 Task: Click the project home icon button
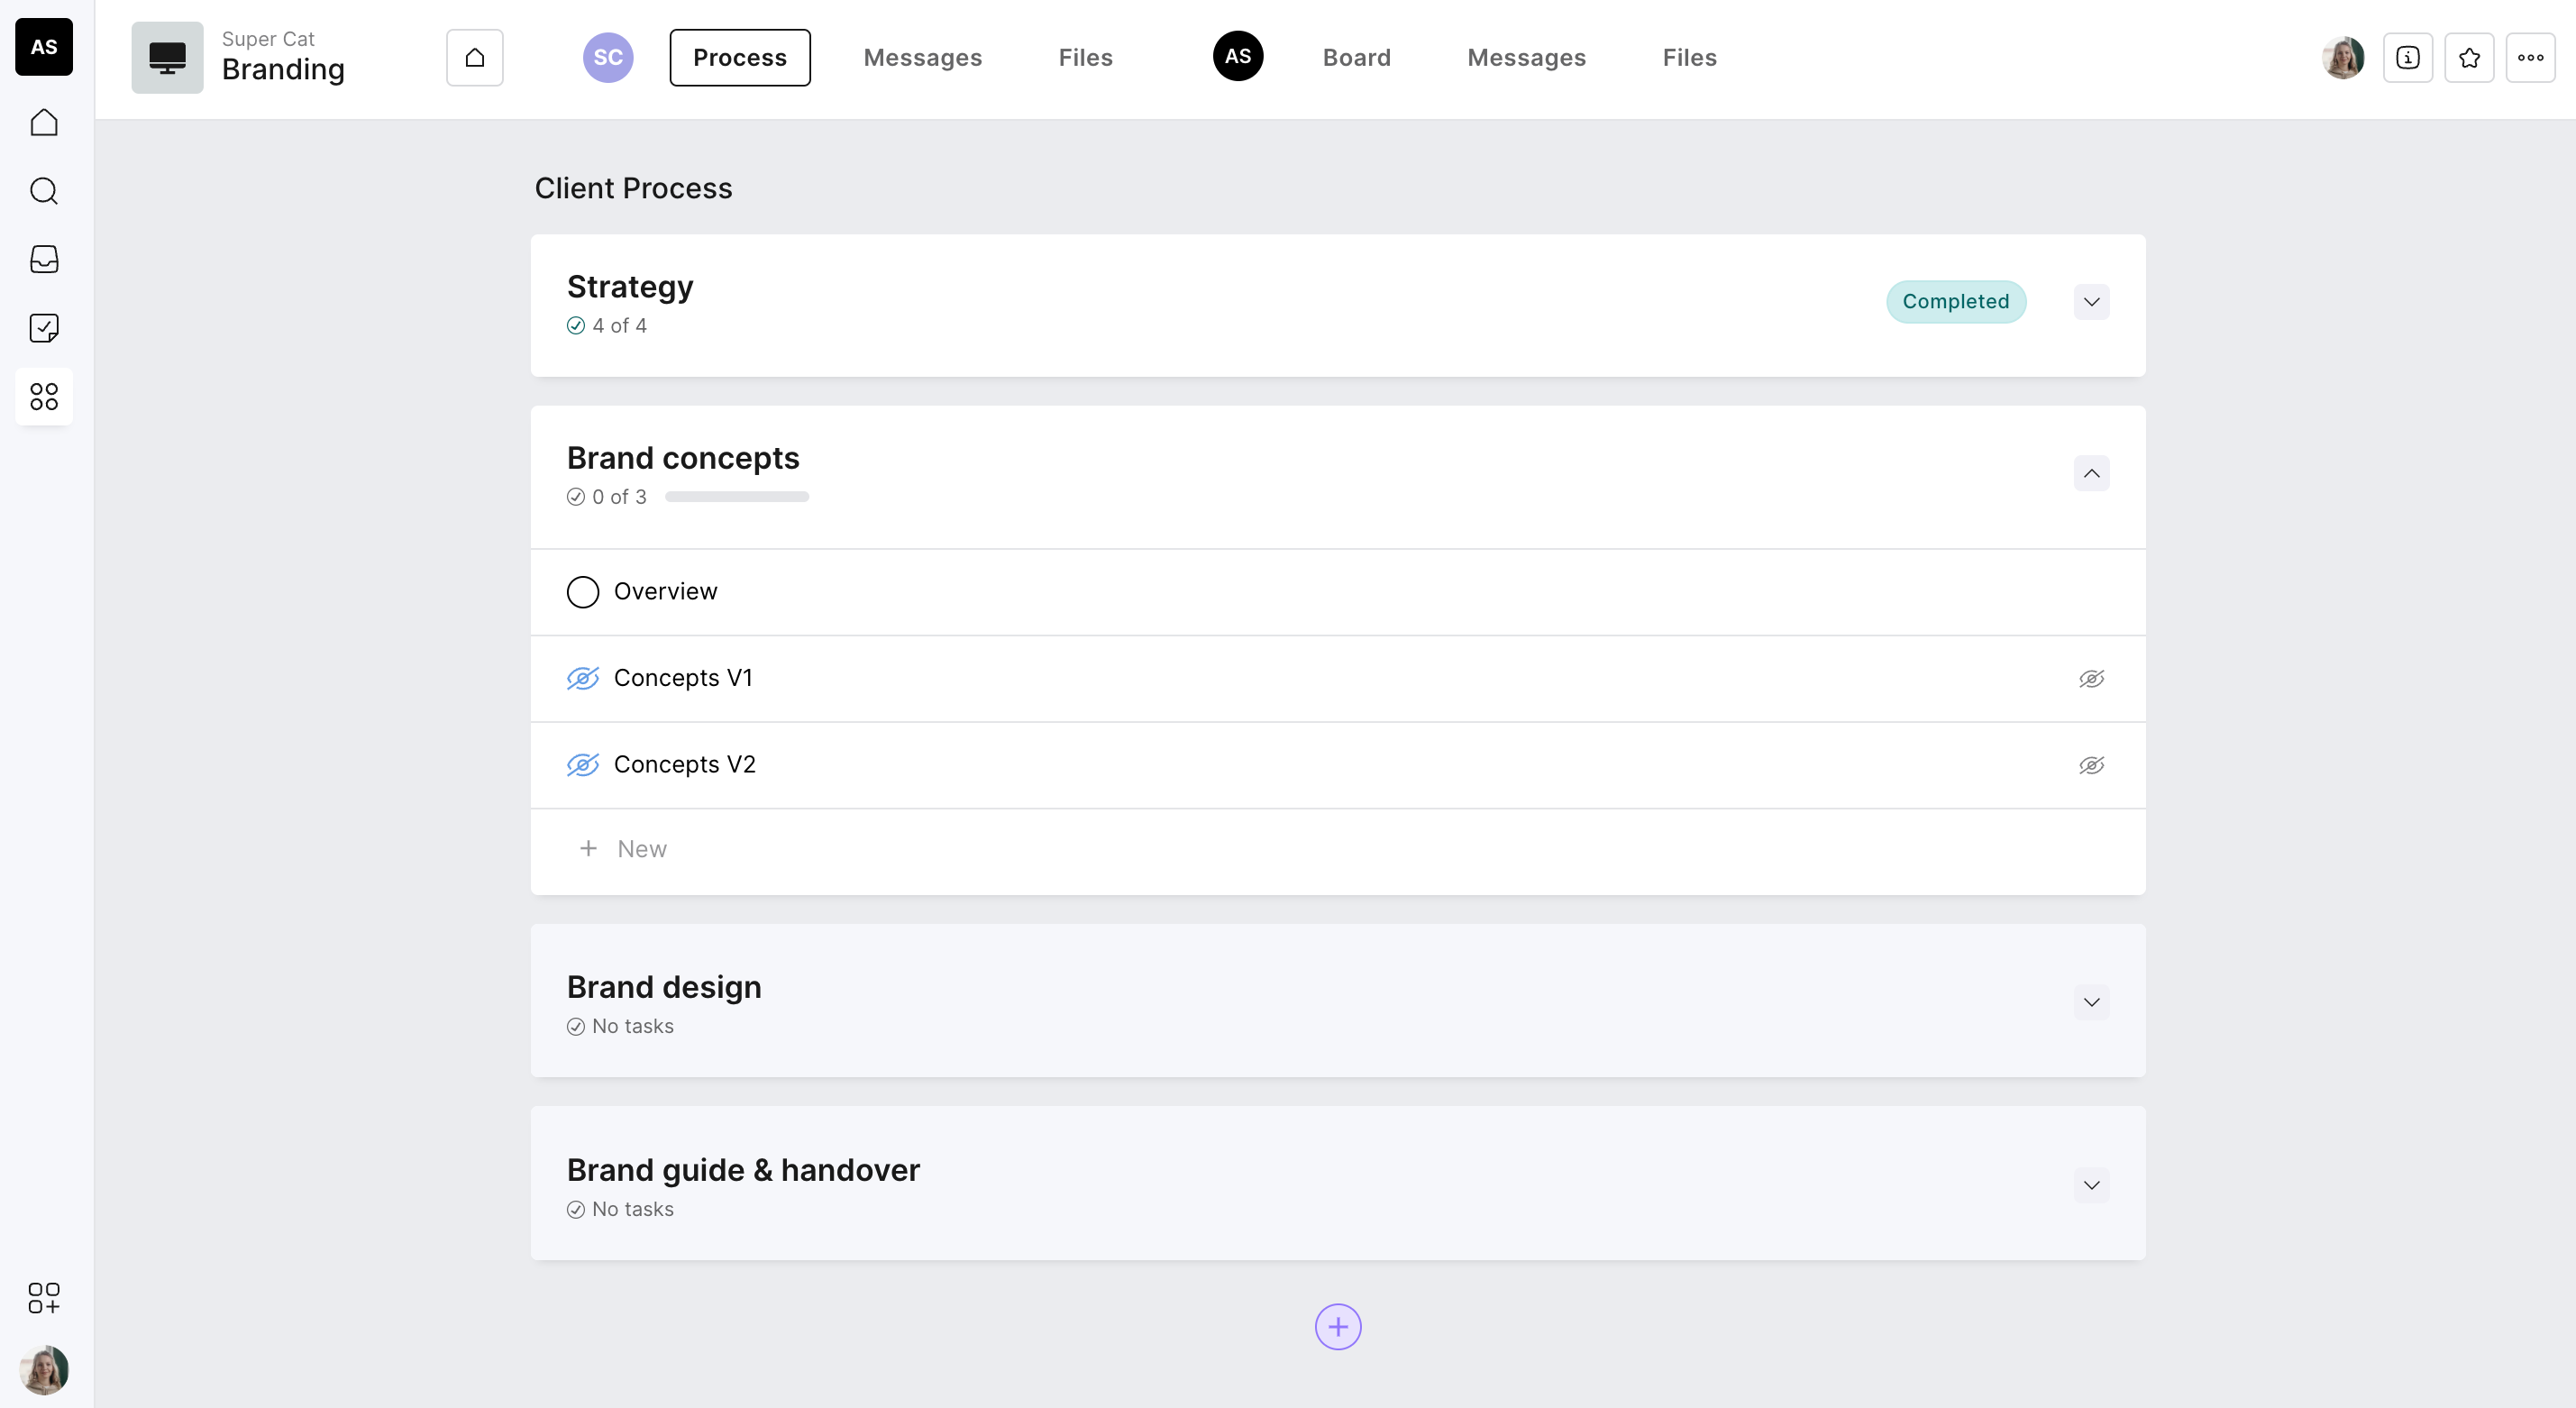[474, 58]
